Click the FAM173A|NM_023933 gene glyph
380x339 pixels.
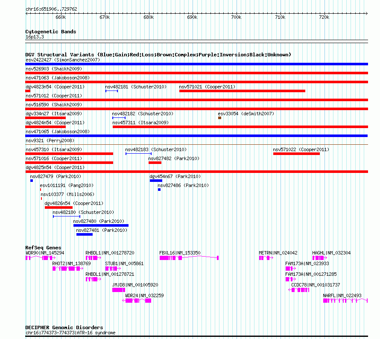click(x=291, y=269)
